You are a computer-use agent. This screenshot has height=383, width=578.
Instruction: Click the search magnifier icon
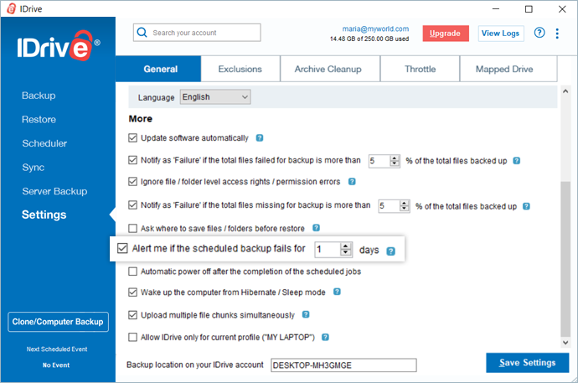(x=142, y=33)
